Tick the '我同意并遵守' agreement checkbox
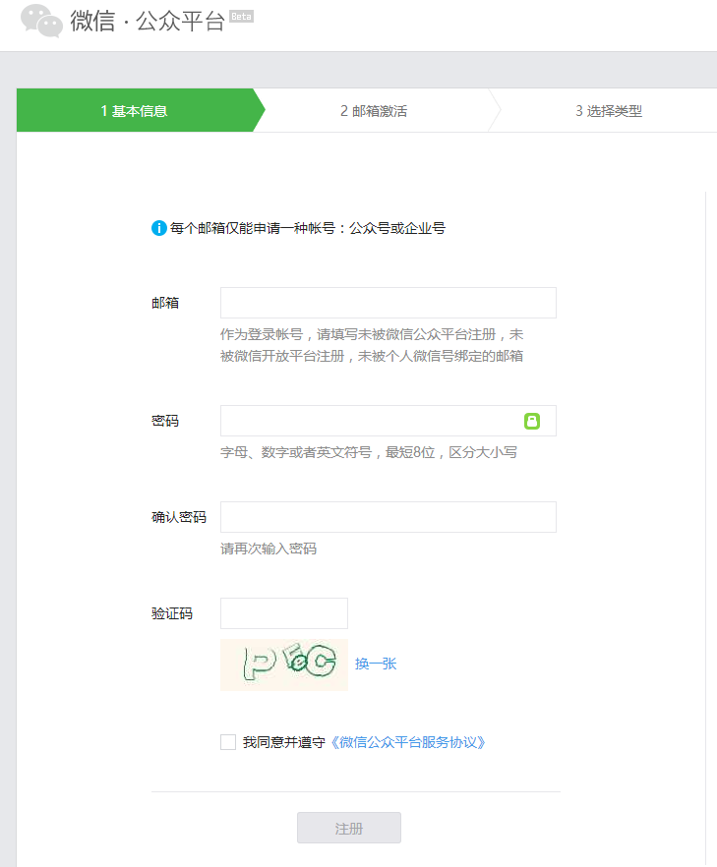 (228, 742)
